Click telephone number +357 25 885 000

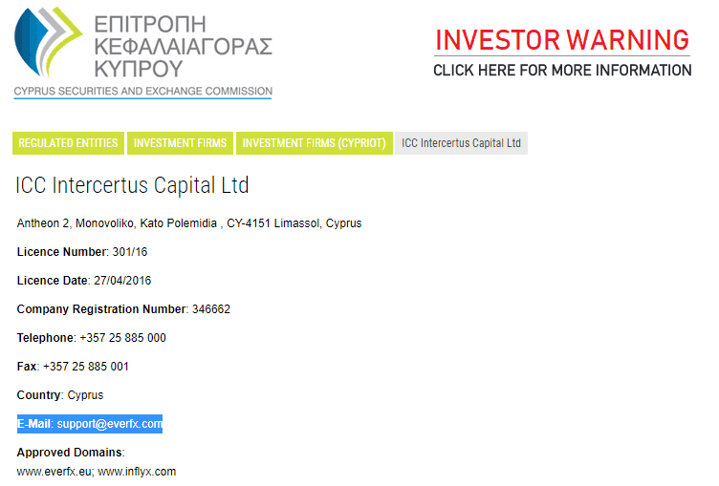(x=123, y=338)
